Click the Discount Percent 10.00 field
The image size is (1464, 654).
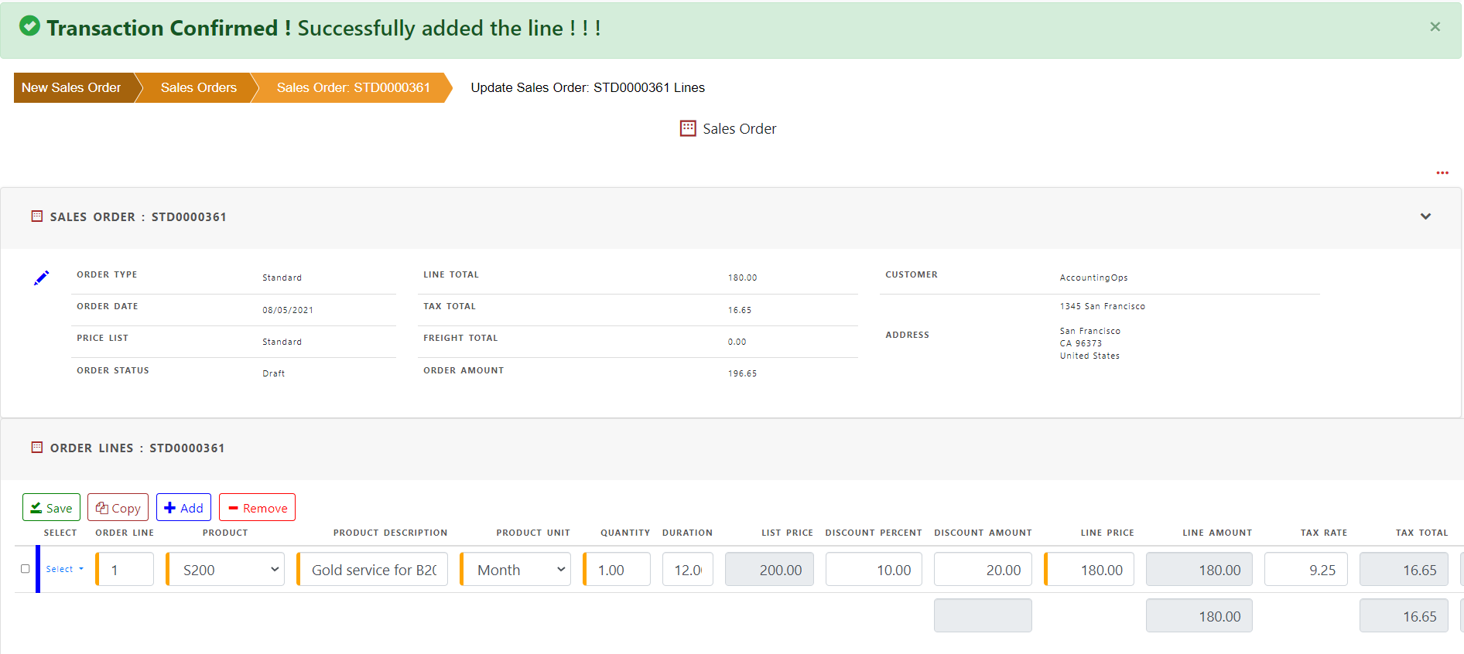tap(874, 569)
